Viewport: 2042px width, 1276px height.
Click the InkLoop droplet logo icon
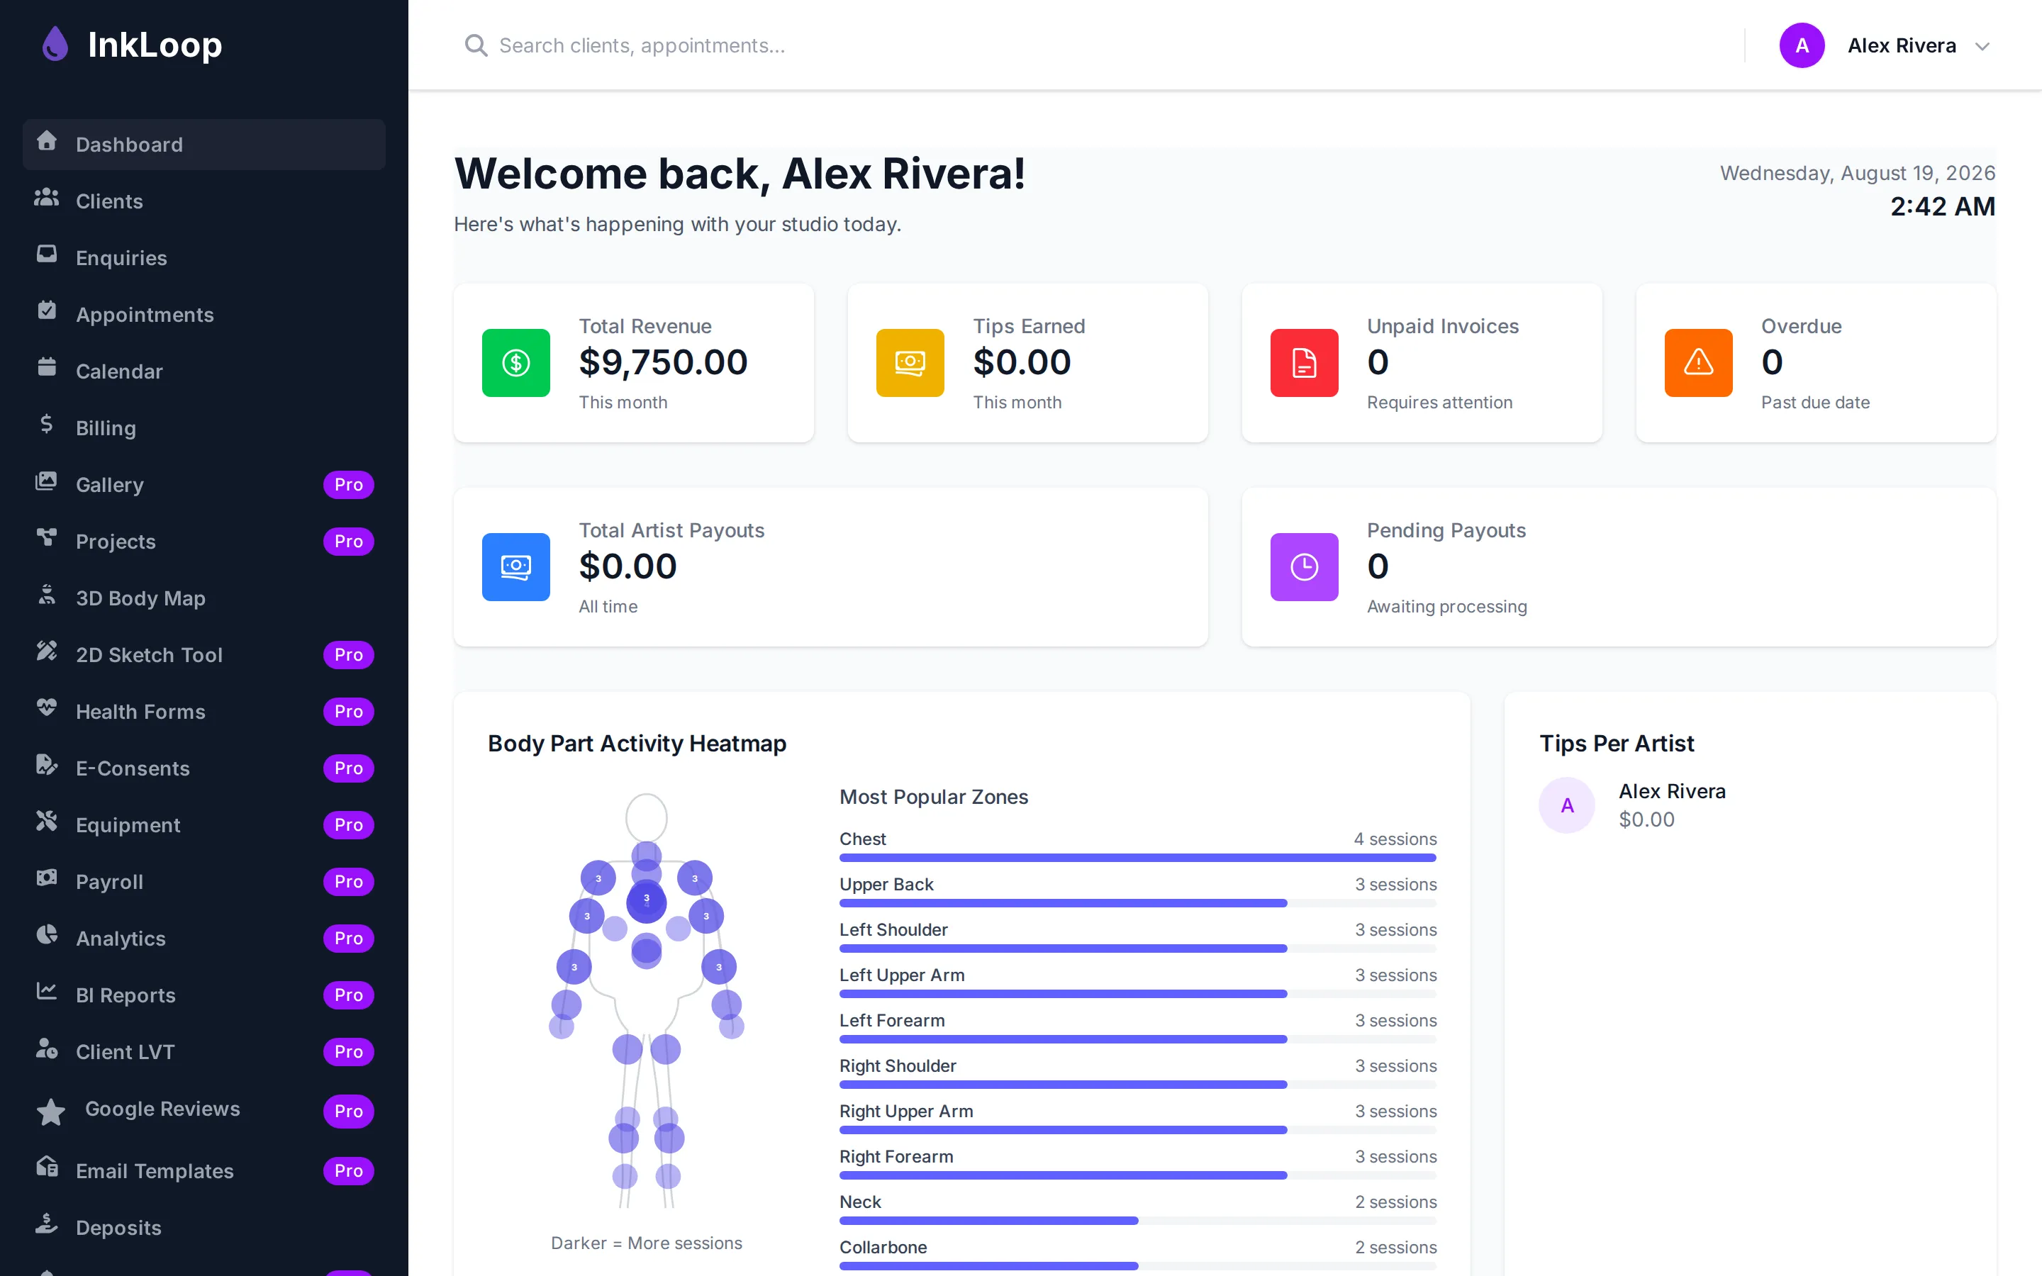[55, 44]
